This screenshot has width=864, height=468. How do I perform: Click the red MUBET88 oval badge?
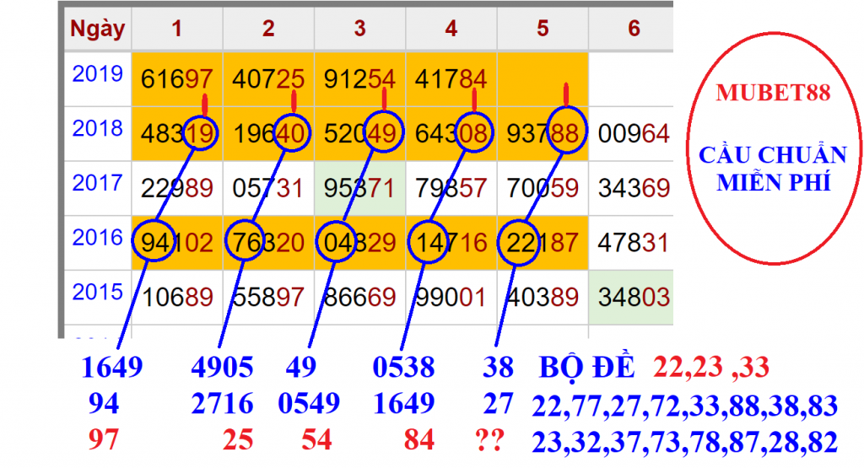(772, 138)
